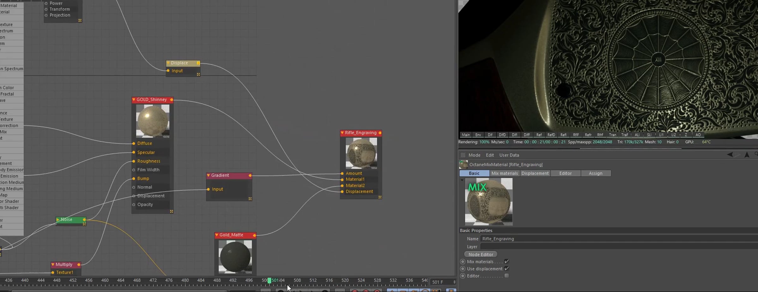This screenshot has height=292, width=758.
Task: Click the up arrow in Attribute Manager
Action: 747,155
